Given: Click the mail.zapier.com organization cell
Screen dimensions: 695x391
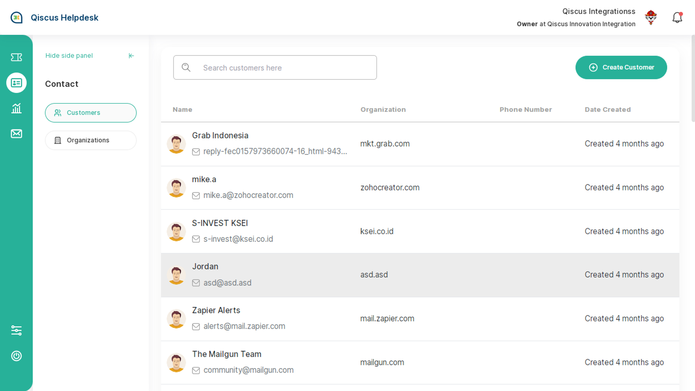Looking at the screenshot, I should click(387, 319).
